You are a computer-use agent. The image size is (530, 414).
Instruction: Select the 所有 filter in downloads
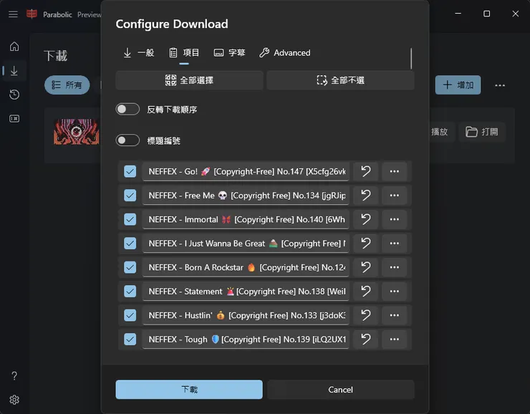coord(67,85)
